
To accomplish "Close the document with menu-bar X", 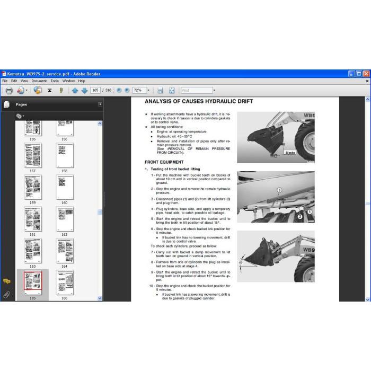I will pos(367,81).
